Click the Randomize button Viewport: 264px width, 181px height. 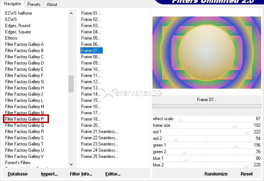[216, 174]
